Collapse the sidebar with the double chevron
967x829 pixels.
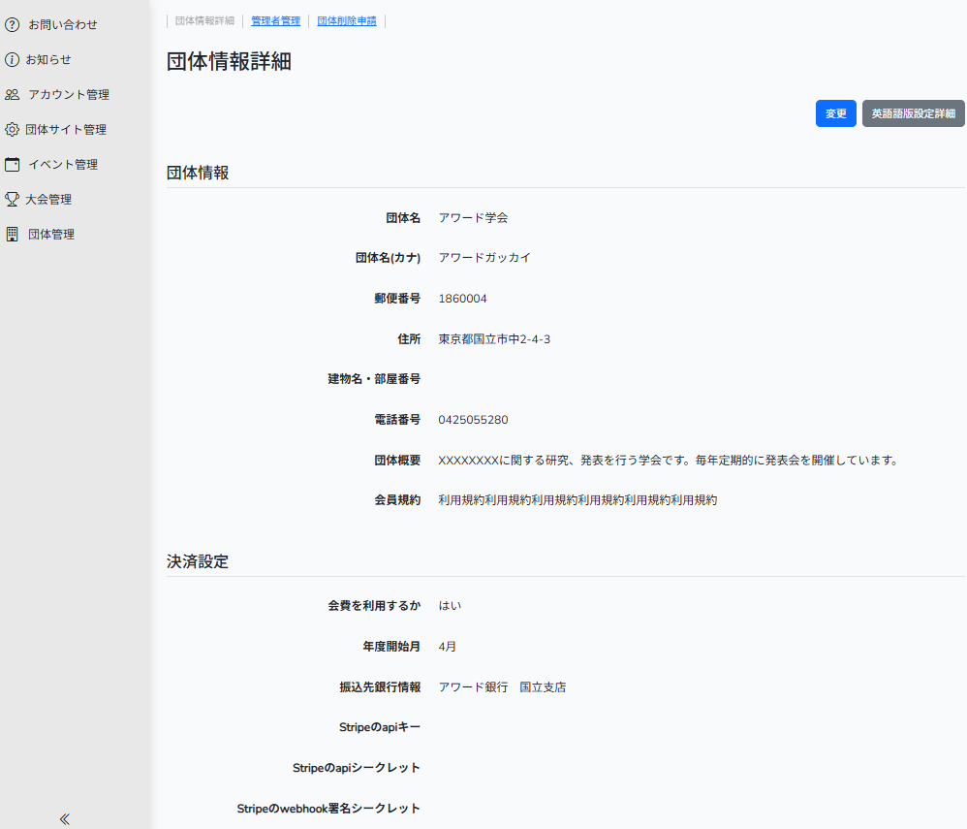[x=65, y=818]
